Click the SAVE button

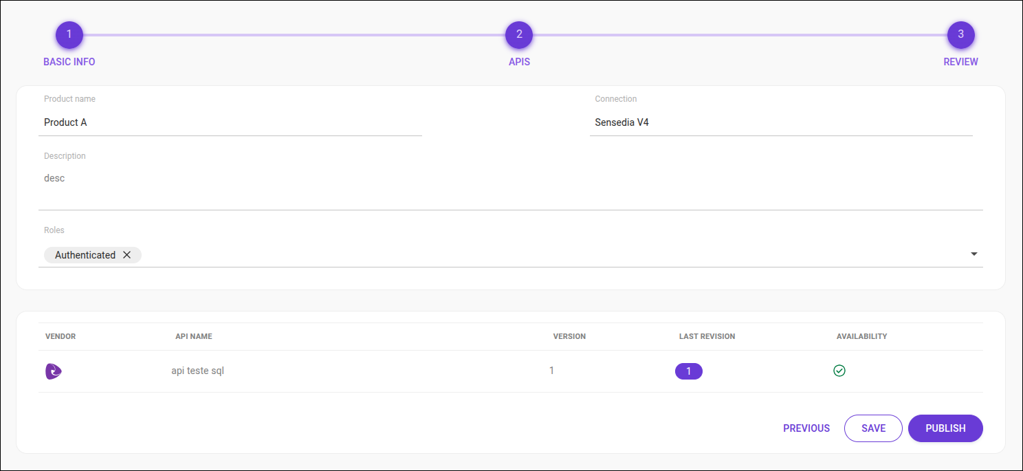click(x=873, y=428)
